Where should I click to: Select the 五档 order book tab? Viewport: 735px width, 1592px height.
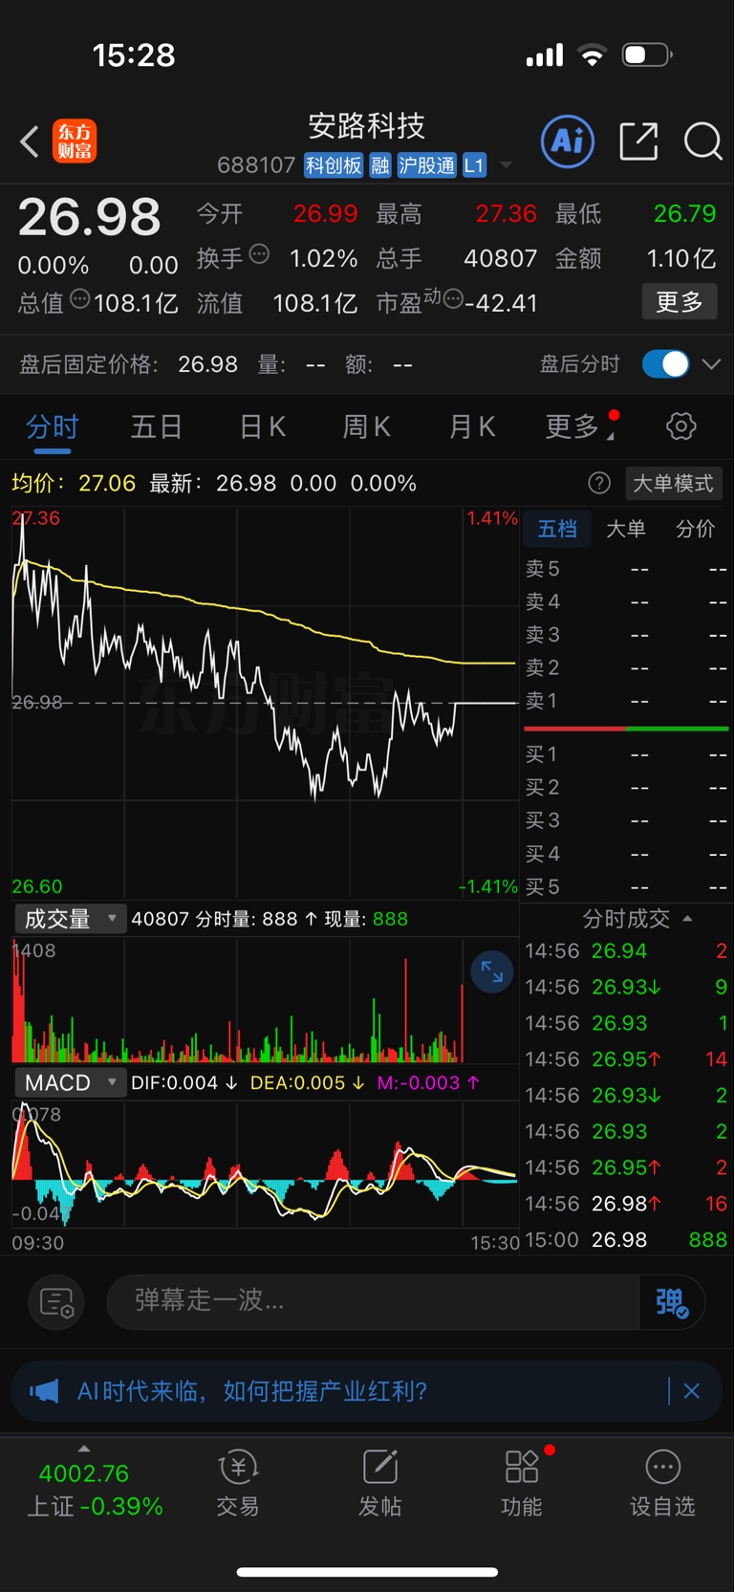click(557, 529)
